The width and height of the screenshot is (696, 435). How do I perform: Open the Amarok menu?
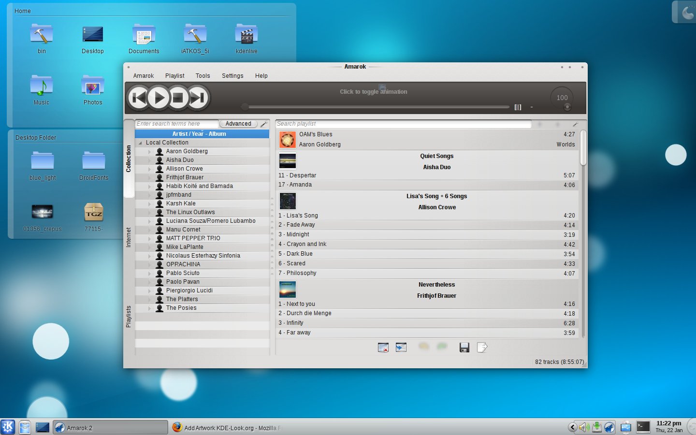point(144,76)
